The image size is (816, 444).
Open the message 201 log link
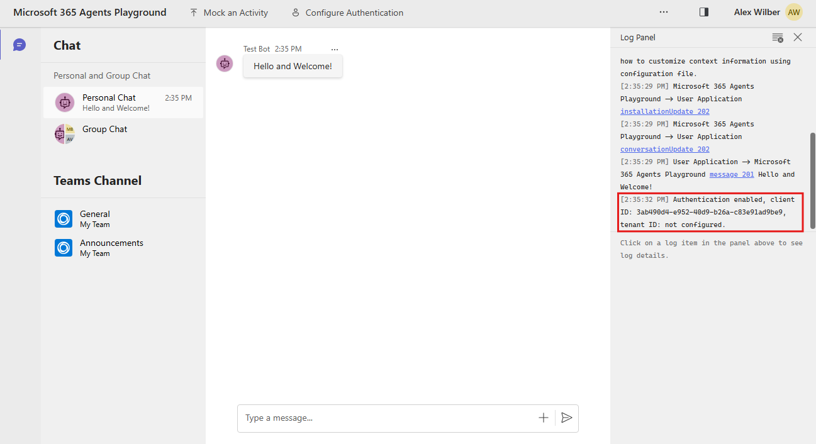pyautogui.click(x=731, y=174)
